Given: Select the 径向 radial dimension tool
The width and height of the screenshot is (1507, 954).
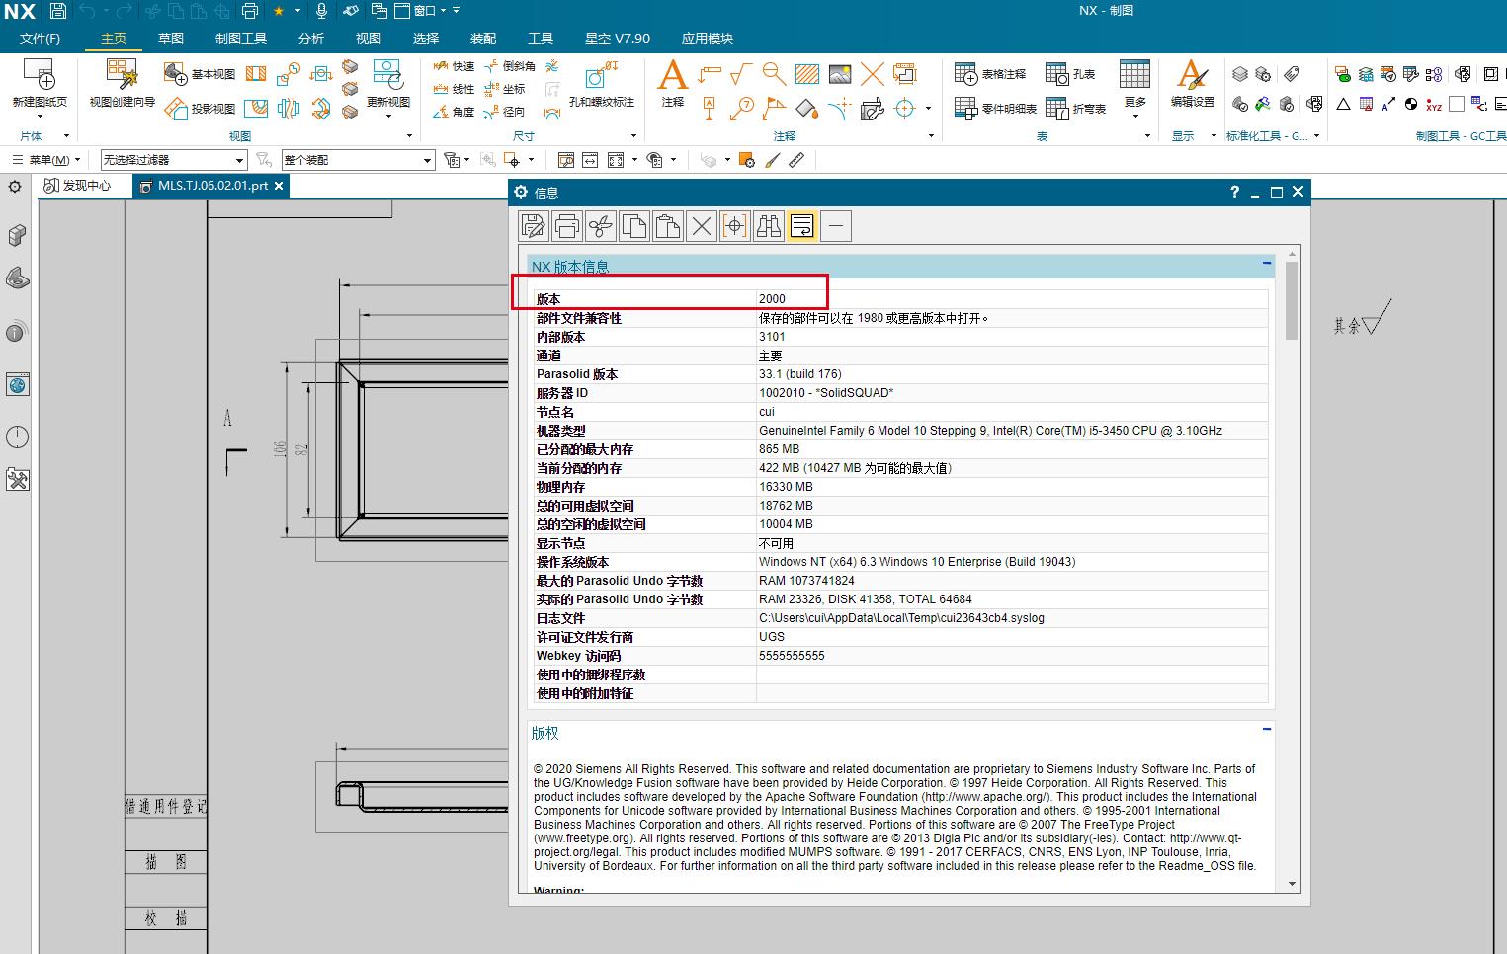Looking at the screenshot, I should coord(505,112).
